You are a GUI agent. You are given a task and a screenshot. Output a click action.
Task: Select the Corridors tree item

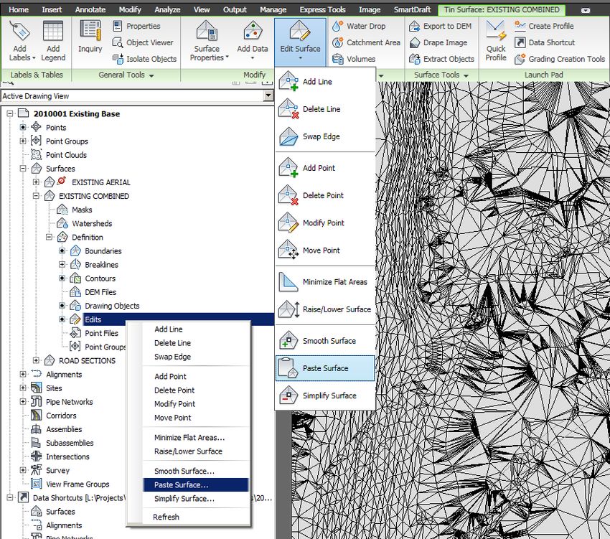[61, 416]
